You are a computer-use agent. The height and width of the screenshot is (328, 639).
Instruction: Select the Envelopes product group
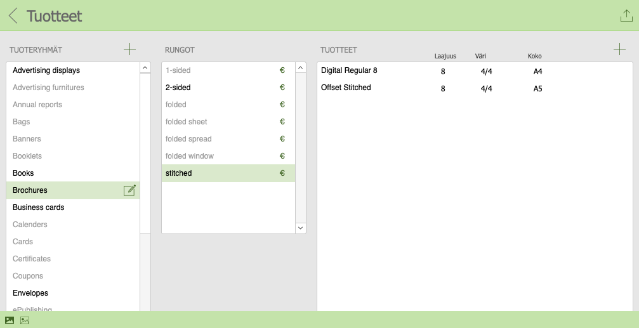click(x=30, y=293)
